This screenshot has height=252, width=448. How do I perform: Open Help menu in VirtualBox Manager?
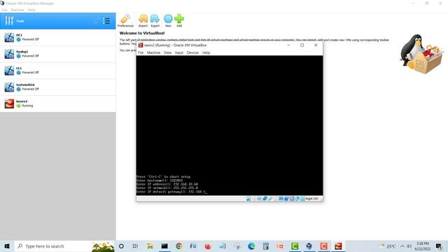coord(31,10)
